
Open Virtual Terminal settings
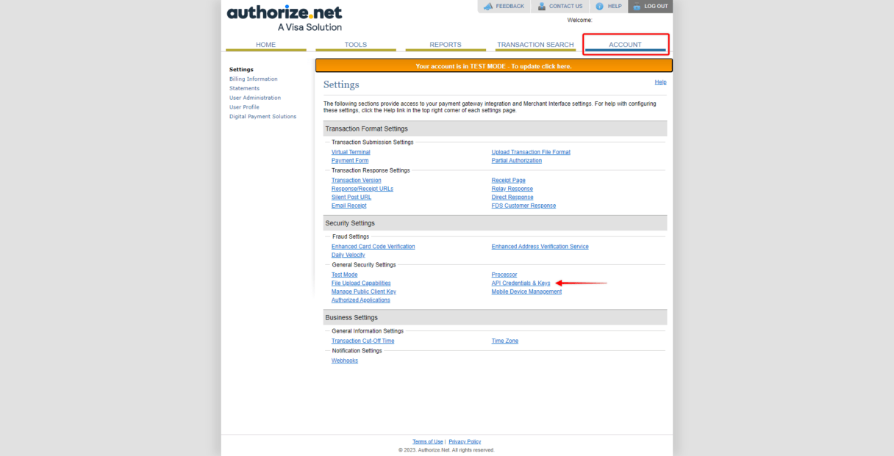[x=351, y=152]
